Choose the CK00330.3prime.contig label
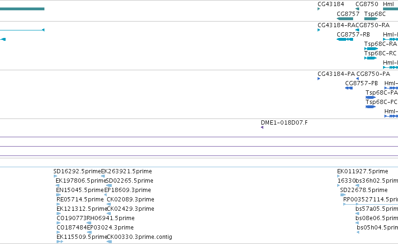Screen dimensions: 398x244 pos(139,237)
